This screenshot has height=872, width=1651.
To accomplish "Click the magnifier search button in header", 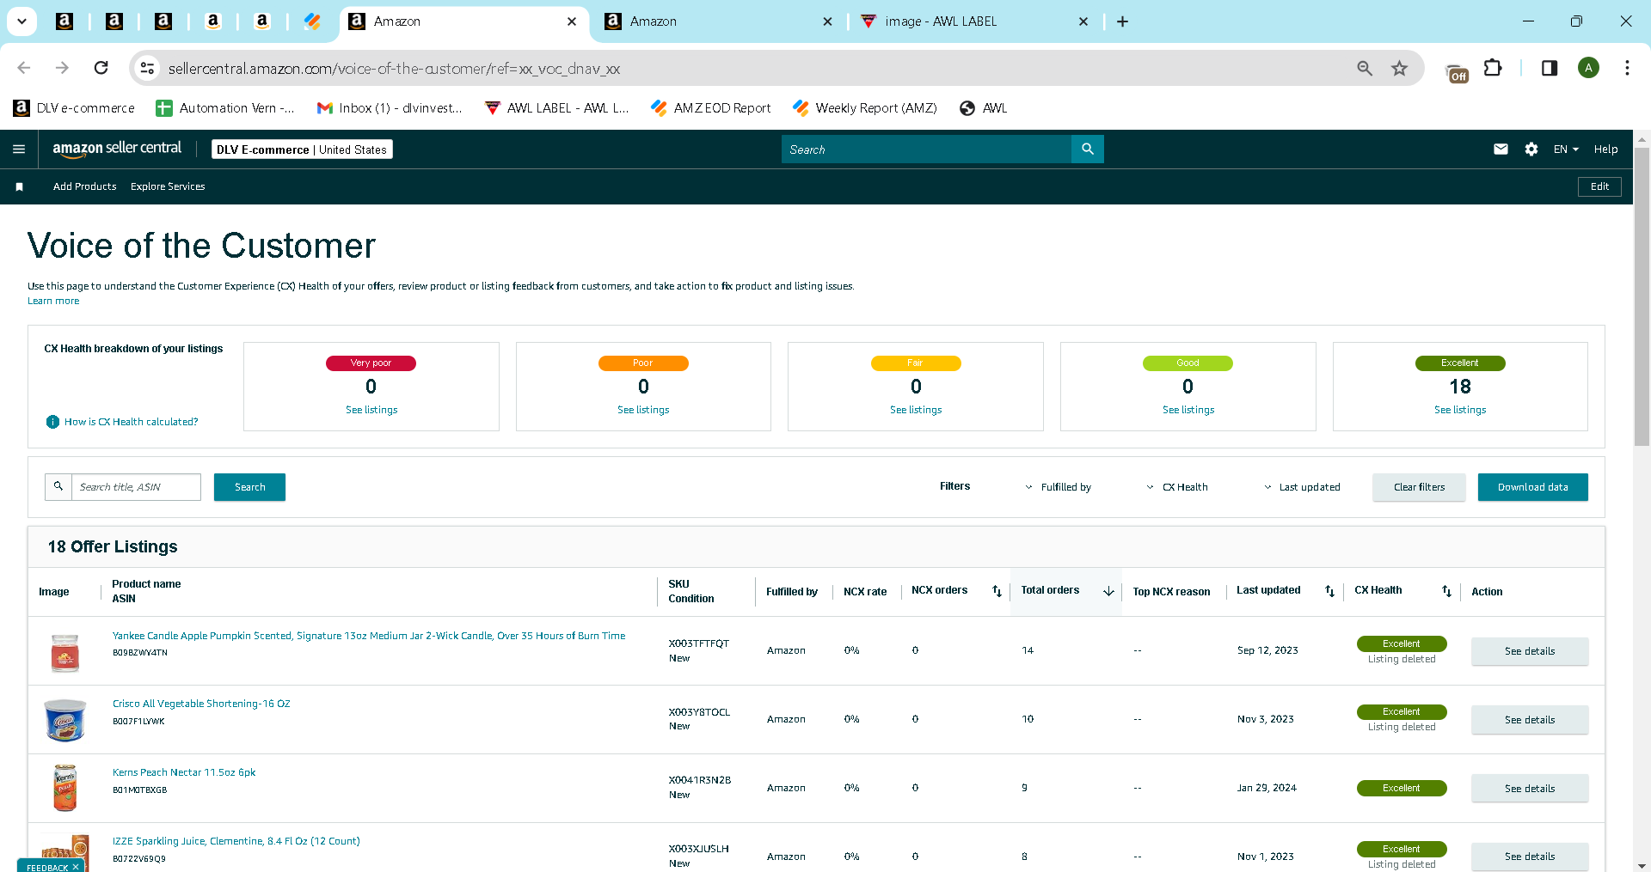I will 1088,149.
